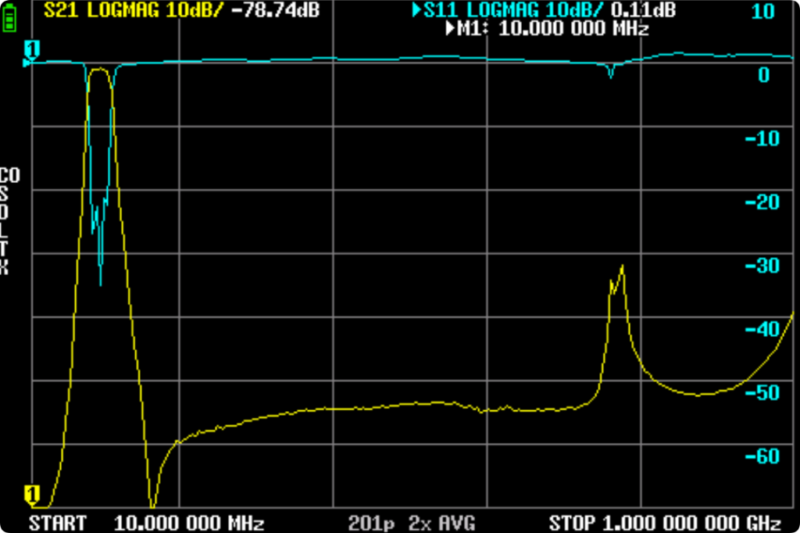Select yellow marker 1 on the S21 trace
The height and width of the screenshot is (533, 800).
pyautogui.click(x=32, y=494)
